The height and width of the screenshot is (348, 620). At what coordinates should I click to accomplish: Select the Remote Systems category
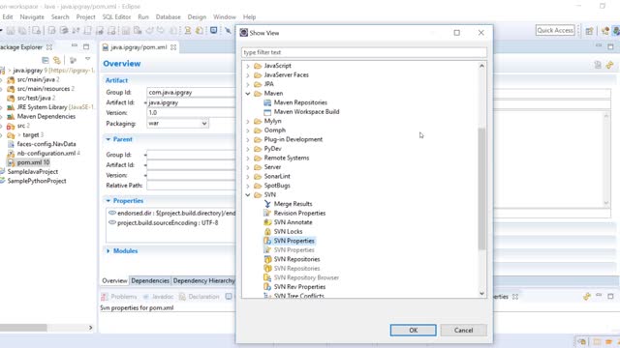[287, 158]
